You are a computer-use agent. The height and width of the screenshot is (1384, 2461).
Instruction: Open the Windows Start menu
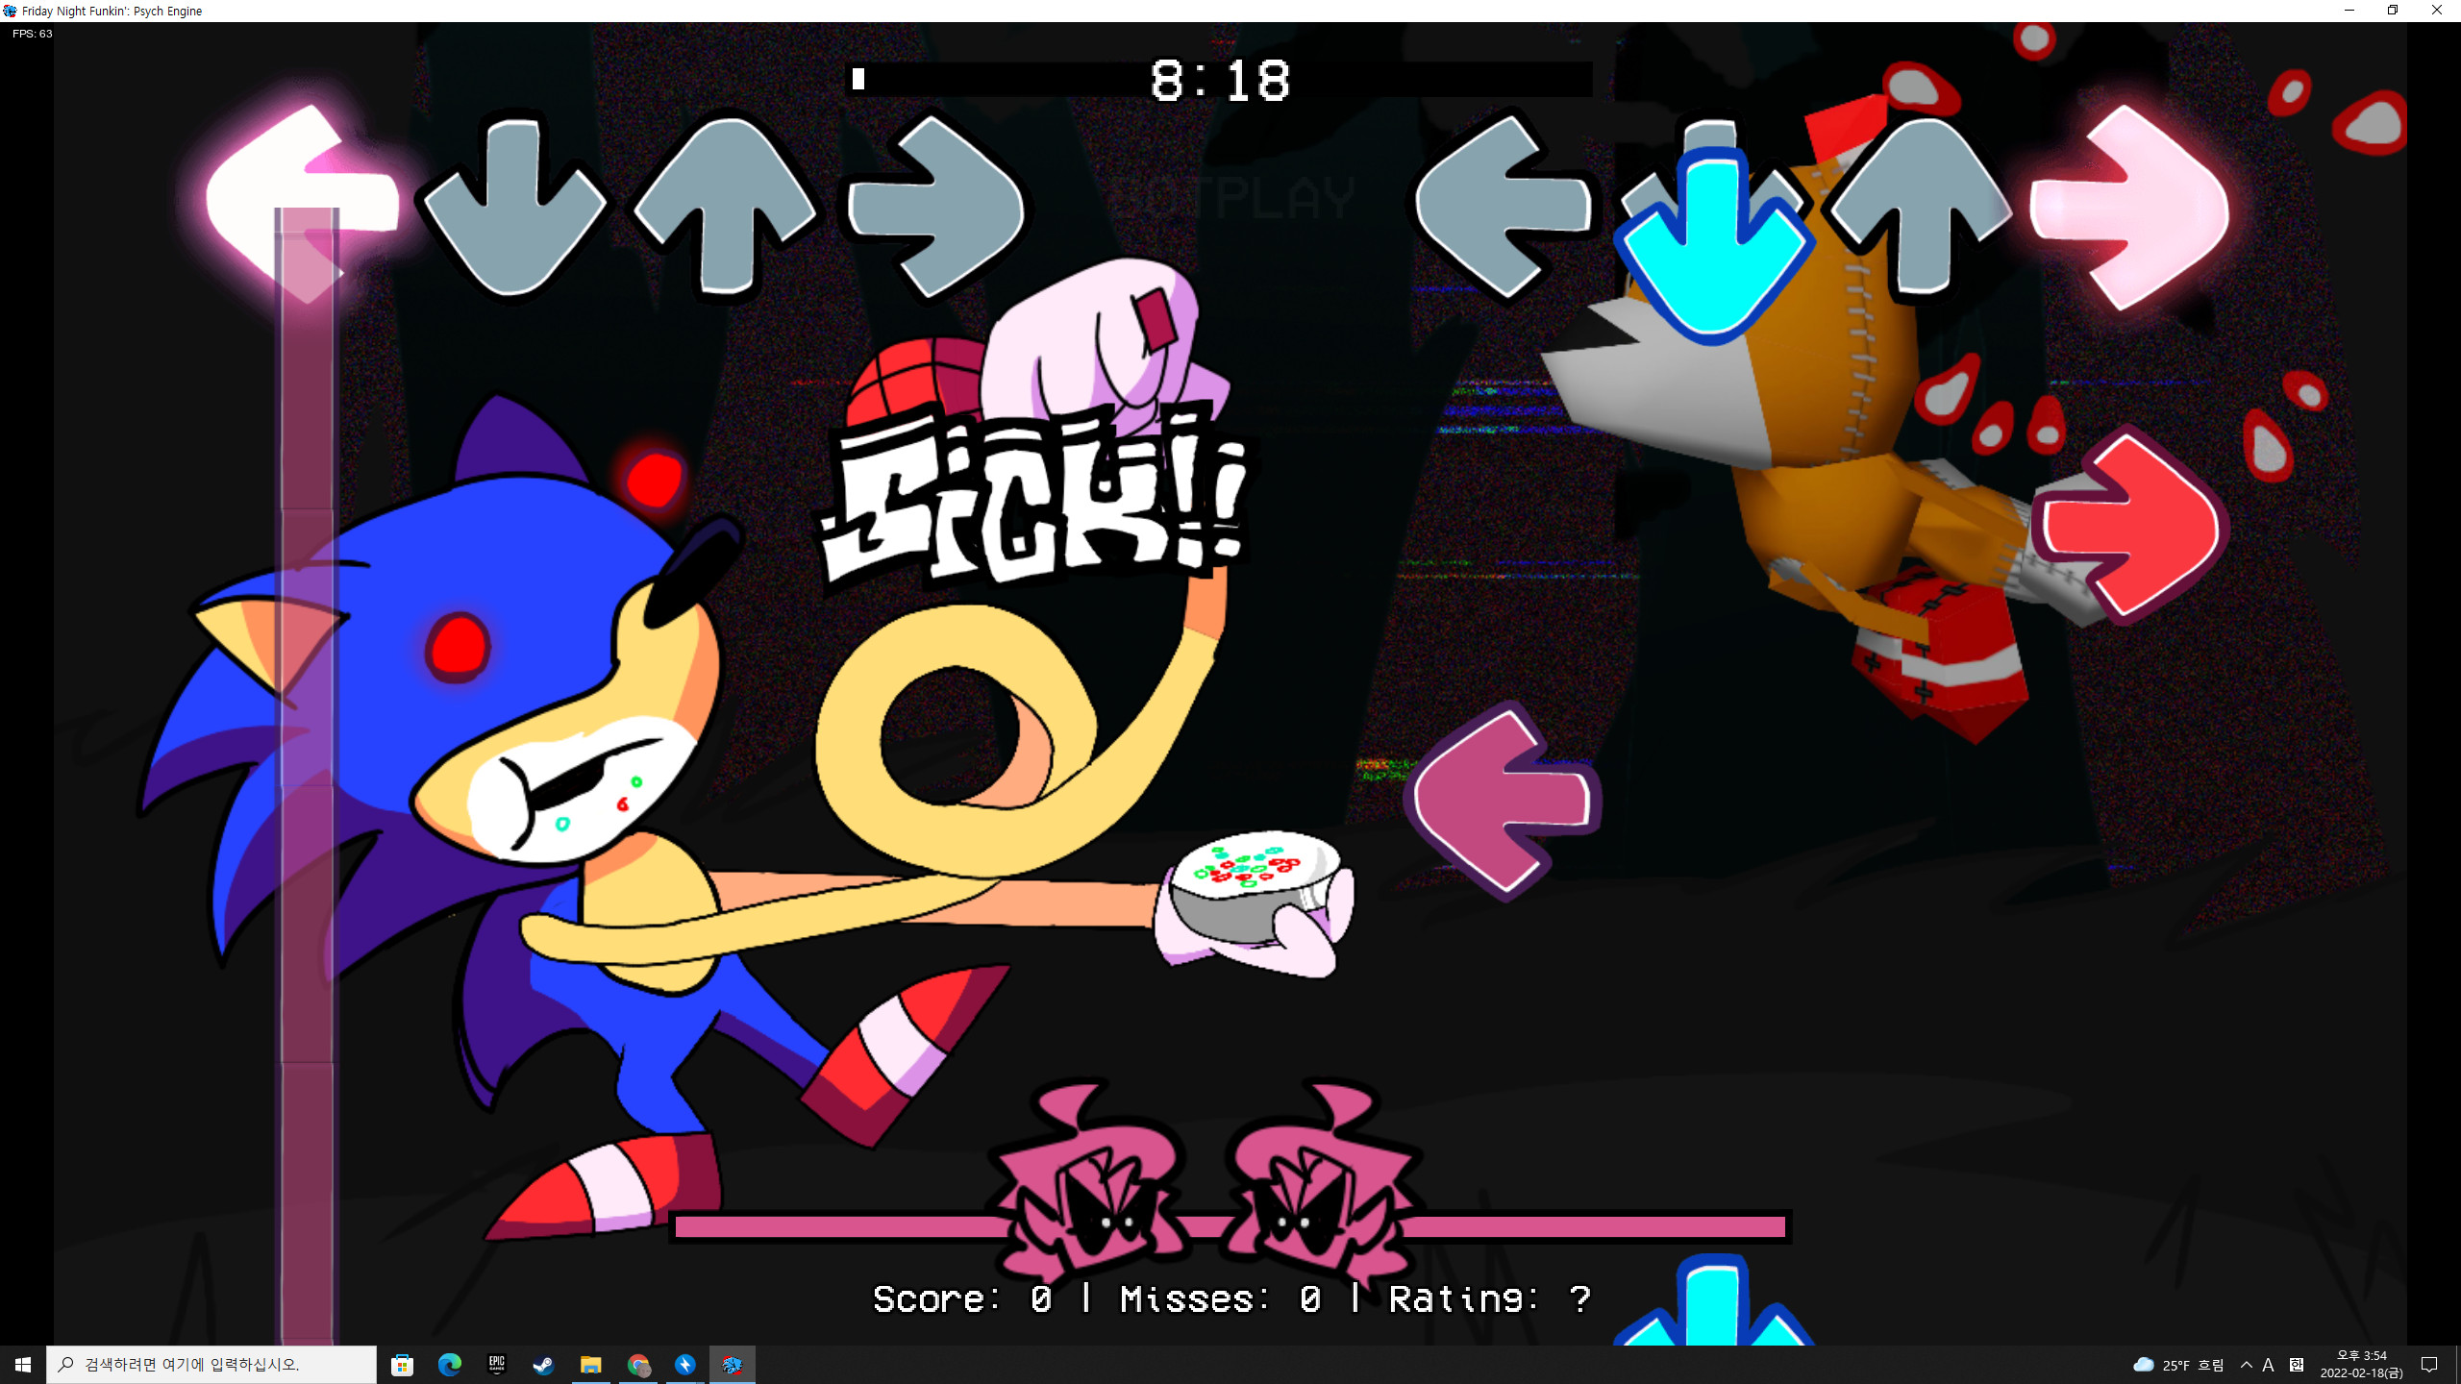[x=23, y=1365]
